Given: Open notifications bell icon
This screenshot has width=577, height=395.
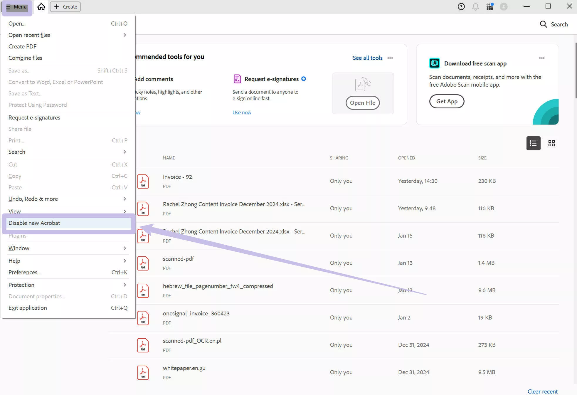Looking at the screenshot, I should (475, 6).
